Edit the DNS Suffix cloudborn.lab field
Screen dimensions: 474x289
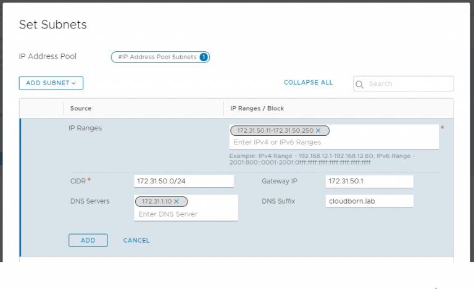coord(368,201)
